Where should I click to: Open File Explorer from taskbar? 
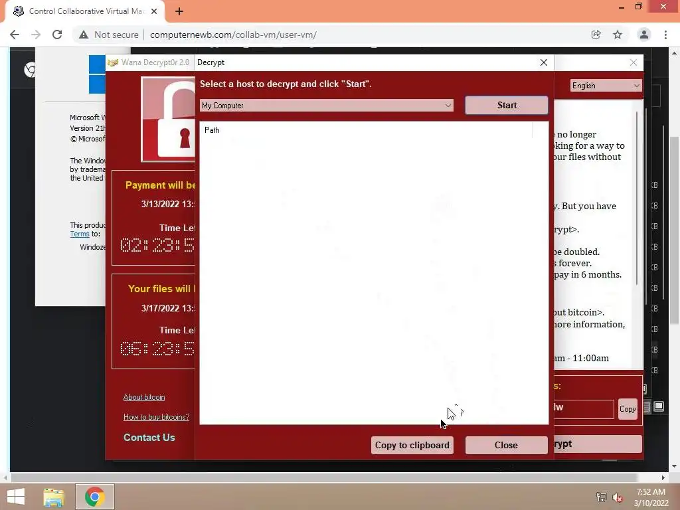click(54, 497)
